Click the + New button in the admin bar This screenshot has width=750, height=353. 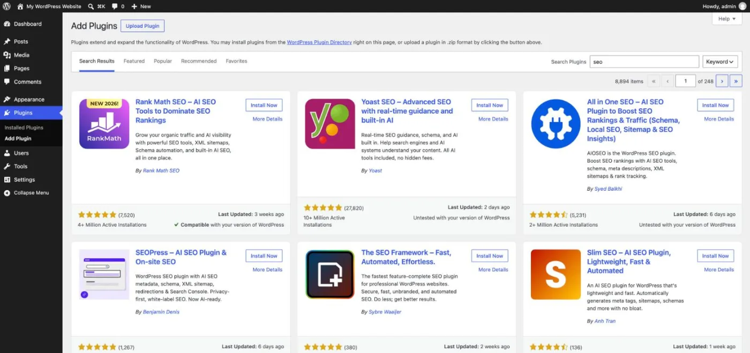[141, 6]
